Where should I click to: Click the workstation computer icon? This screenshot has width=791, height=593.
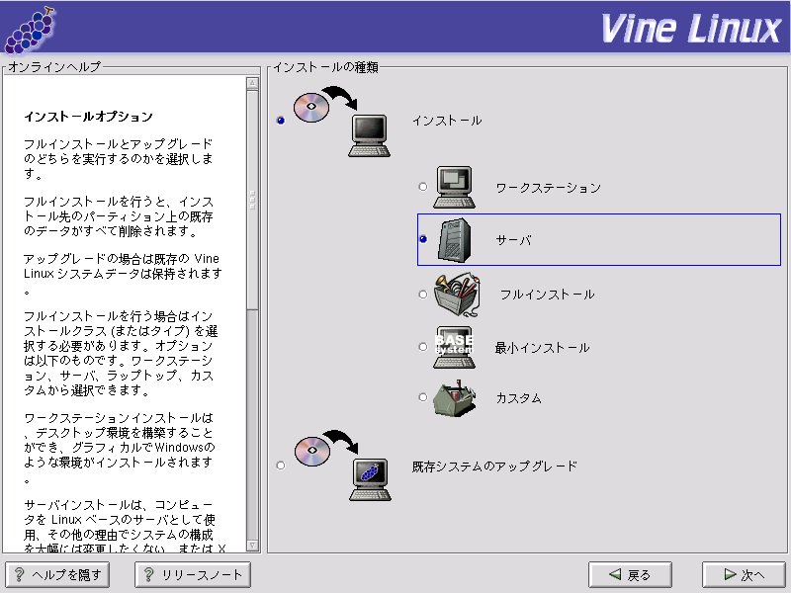[454, 187]
